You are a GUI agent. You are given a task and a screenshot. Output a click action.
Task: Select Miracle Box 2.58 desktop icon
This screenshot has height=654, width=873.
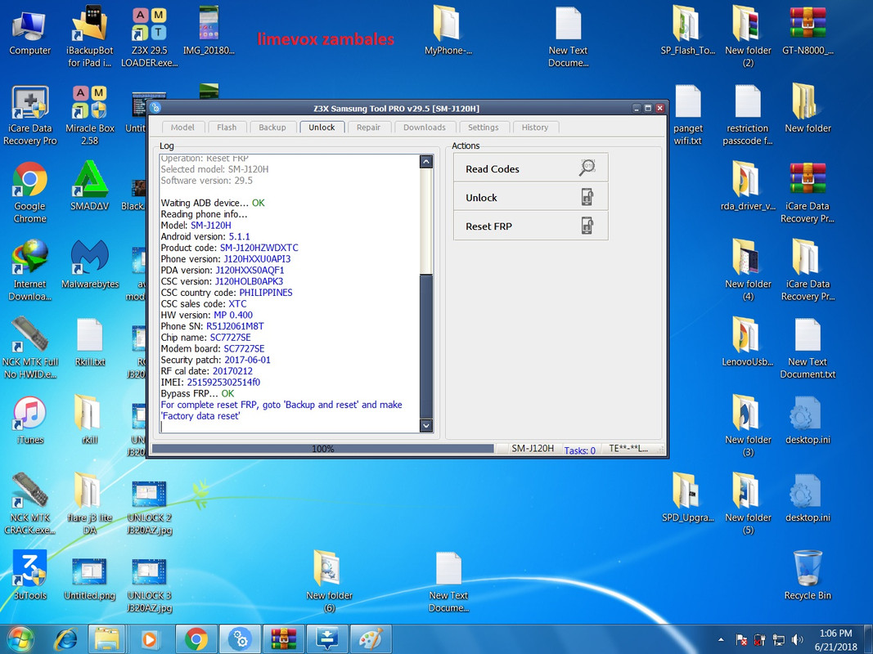click(90, 115)
